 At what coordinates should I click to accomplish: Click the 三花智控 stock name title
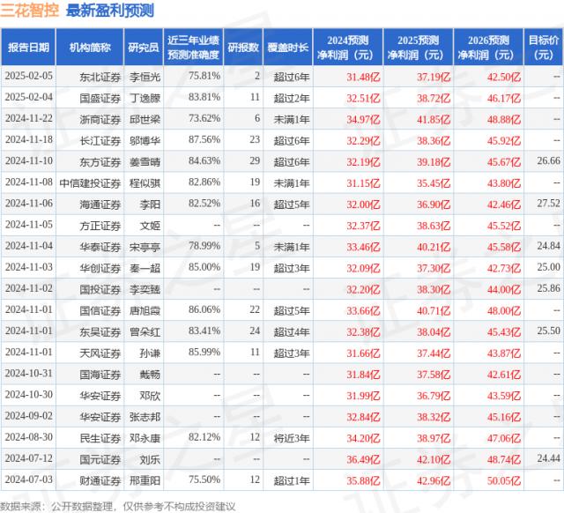coord(30,11)
